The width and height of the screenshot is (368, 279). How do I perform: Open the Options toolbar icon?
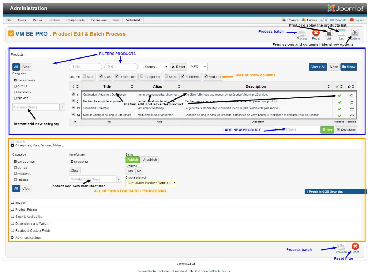click(355, 33)
